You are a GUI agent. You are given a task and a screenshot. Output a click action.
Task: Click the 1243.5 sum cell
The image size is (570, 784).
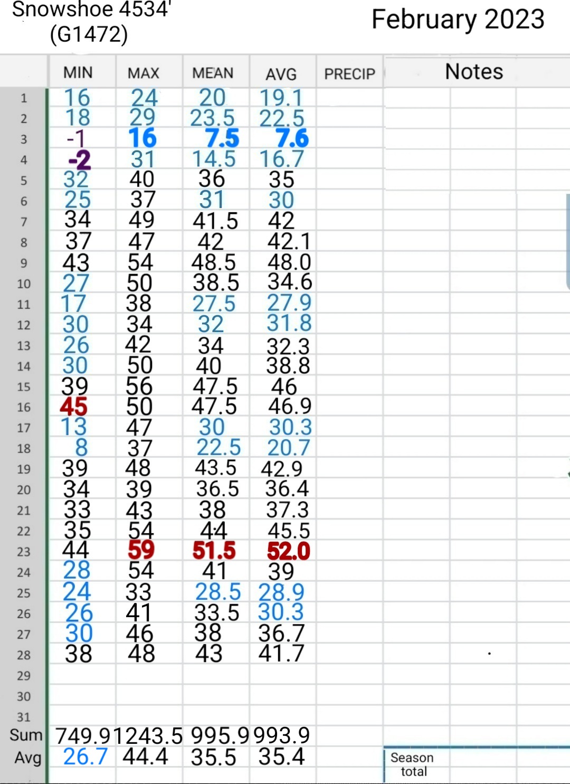(148, 735)
